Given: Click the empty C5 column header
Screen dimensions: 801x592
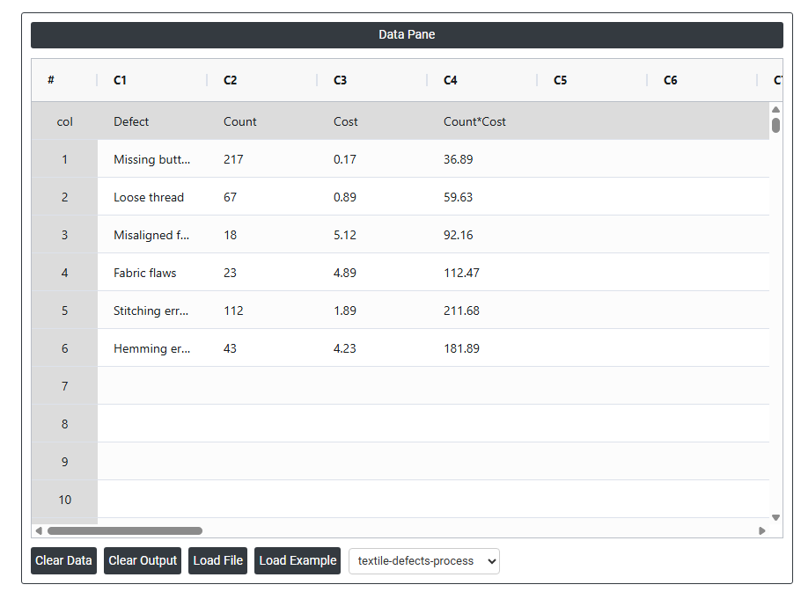Looking at the screenshot, I should coord(561,80).
